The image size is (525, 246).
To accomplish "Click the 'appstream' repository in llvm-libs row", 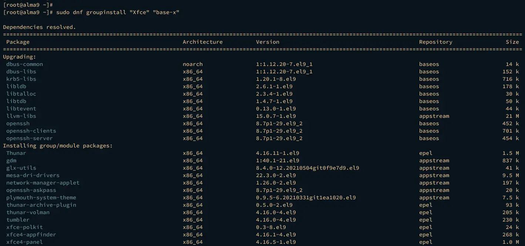I will (x=434, y=116).
